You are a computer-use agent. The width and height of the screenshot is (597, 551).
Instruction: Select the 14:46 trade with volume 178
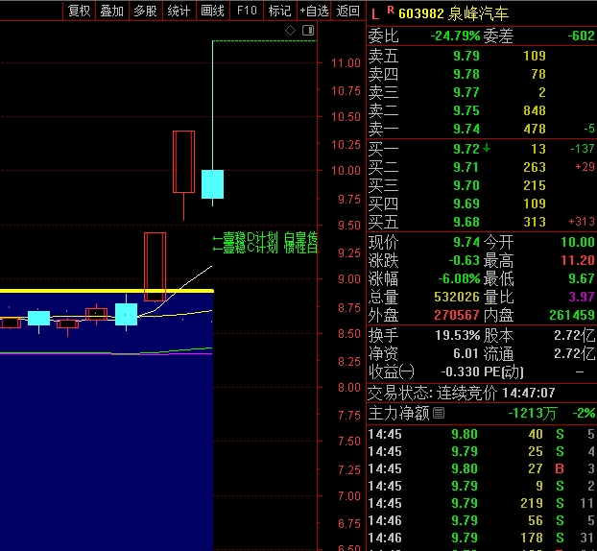pos(482,538)
